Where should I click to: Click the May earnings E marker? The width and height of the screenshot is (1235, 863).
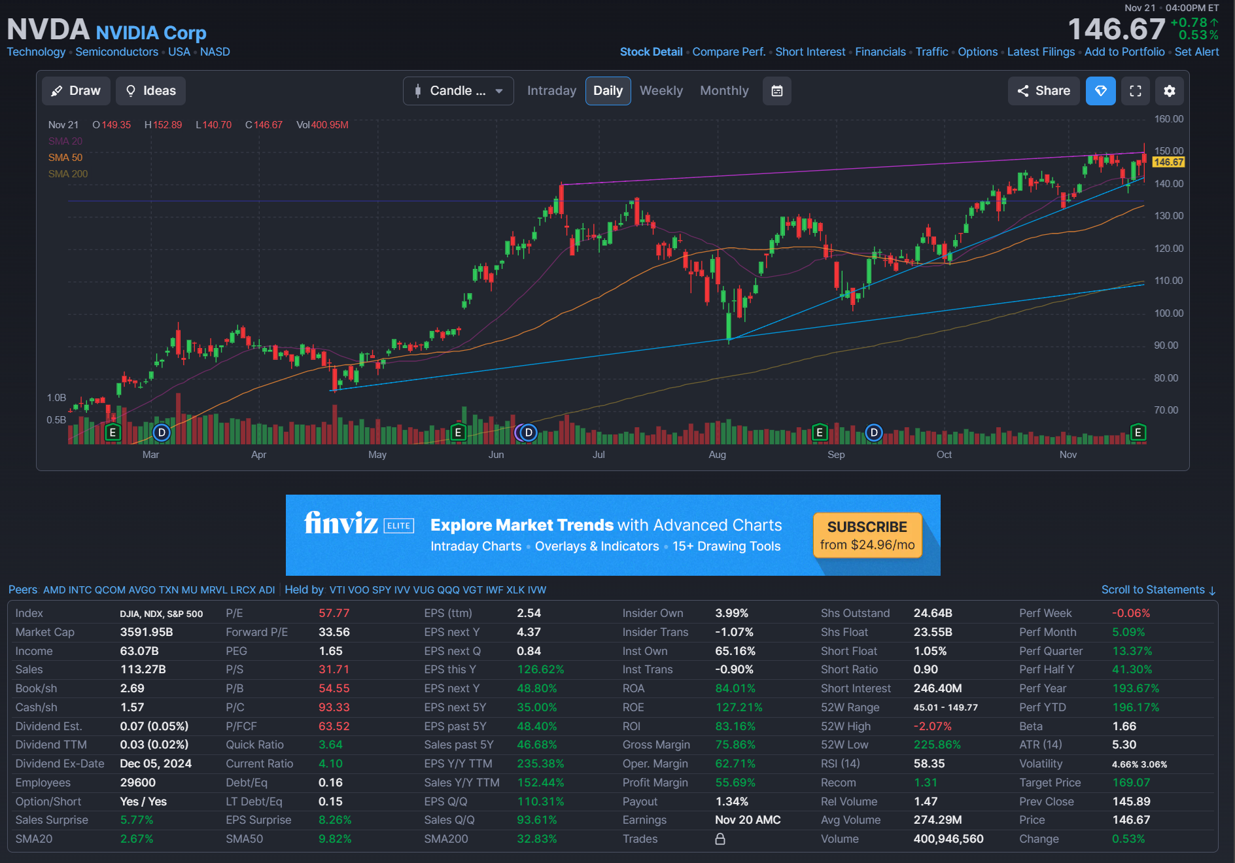pyautogui.click(x=458, y=432)
